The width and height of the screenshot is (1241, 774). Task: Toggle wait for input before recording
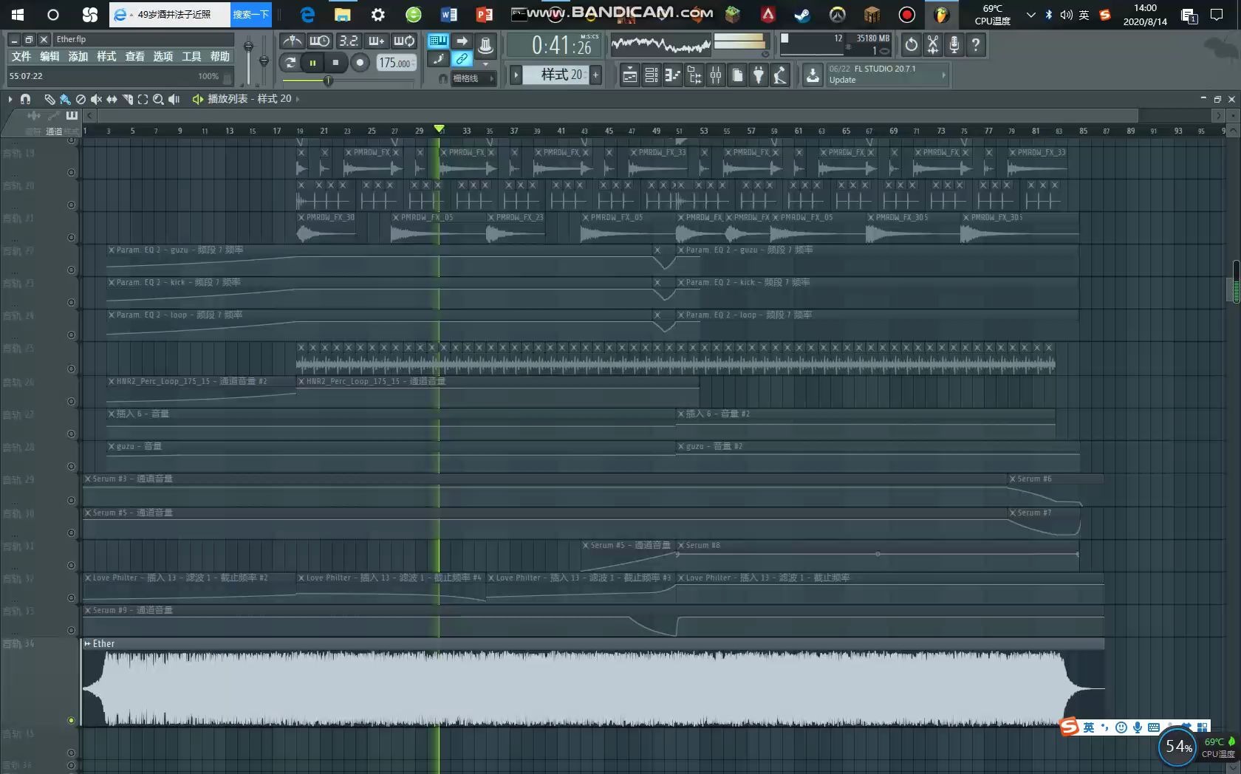click(x=319, y=41)
